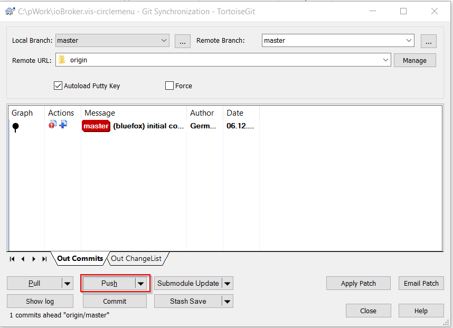
Task: Click the resize grip at window corner
Action: (446, 323)
